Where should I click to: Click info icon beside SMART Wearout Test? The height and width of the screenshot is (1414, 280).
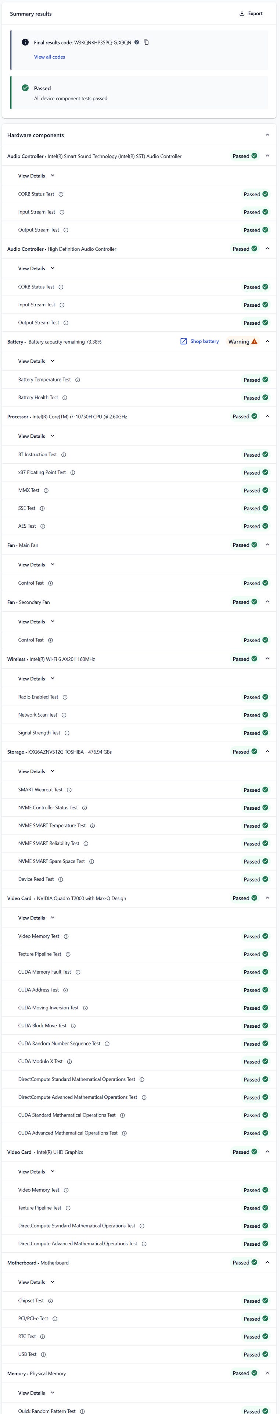pyautogui.click(x=69, y=790)
